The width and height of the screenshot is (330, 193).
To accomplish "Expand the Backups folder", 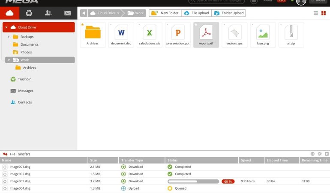I will (9, 37).
